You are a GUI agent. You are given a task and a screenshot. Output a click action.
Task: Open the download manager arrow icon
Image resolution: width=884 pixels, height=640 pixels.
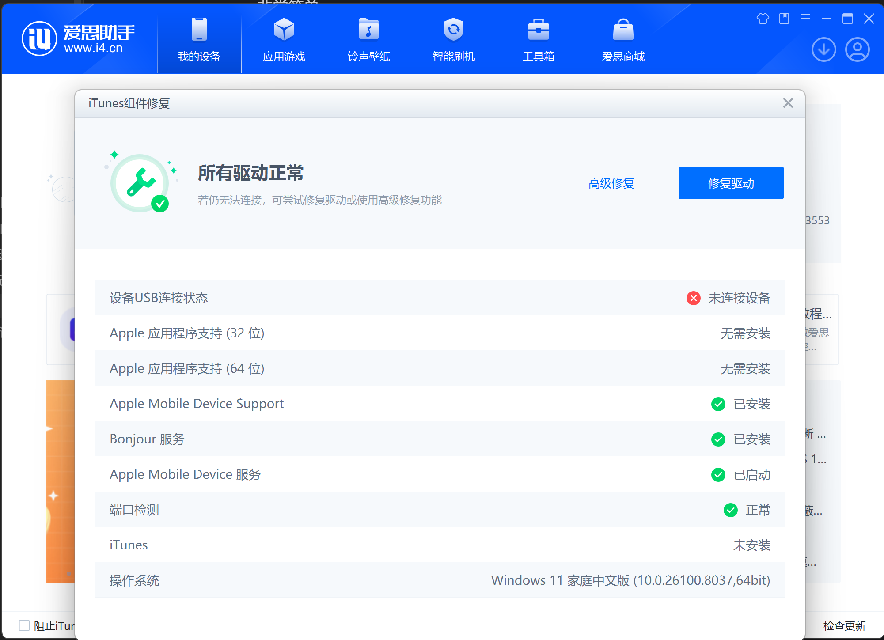(823, 49)
